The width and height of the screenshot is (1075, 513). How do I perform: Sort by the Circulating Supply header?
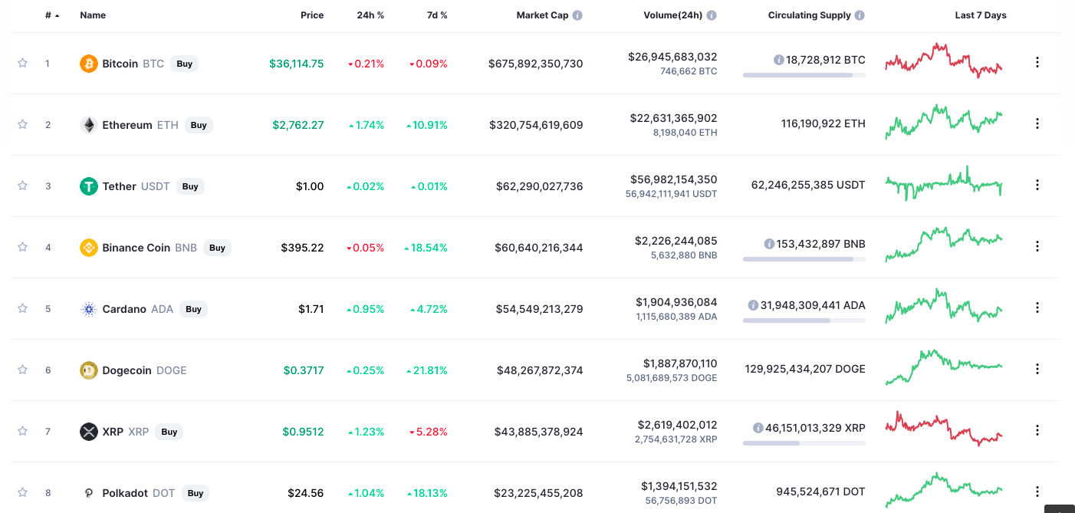click(810, 15)
